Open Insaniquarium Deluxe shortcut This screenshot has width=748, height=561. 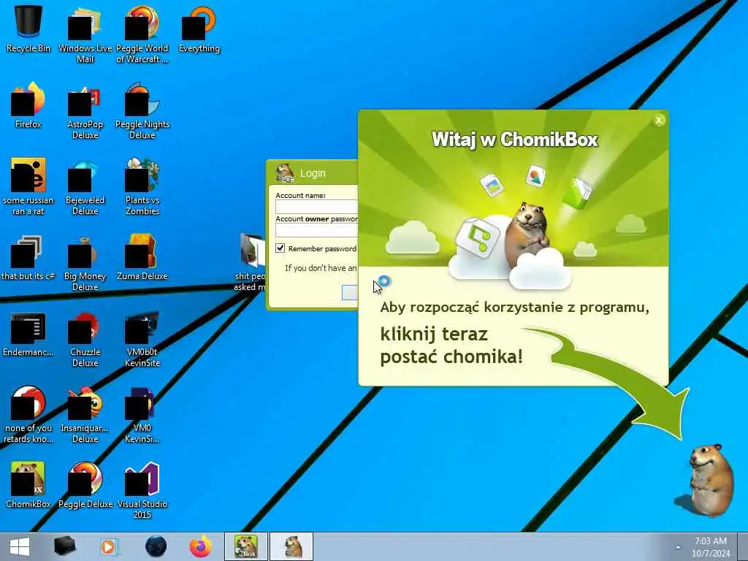(85, 415)
